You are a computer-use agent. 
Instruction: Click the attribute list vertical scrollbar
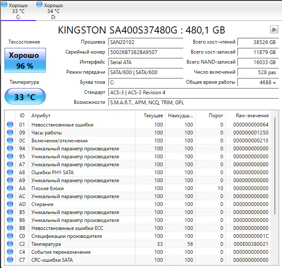(x=275, y=167)
